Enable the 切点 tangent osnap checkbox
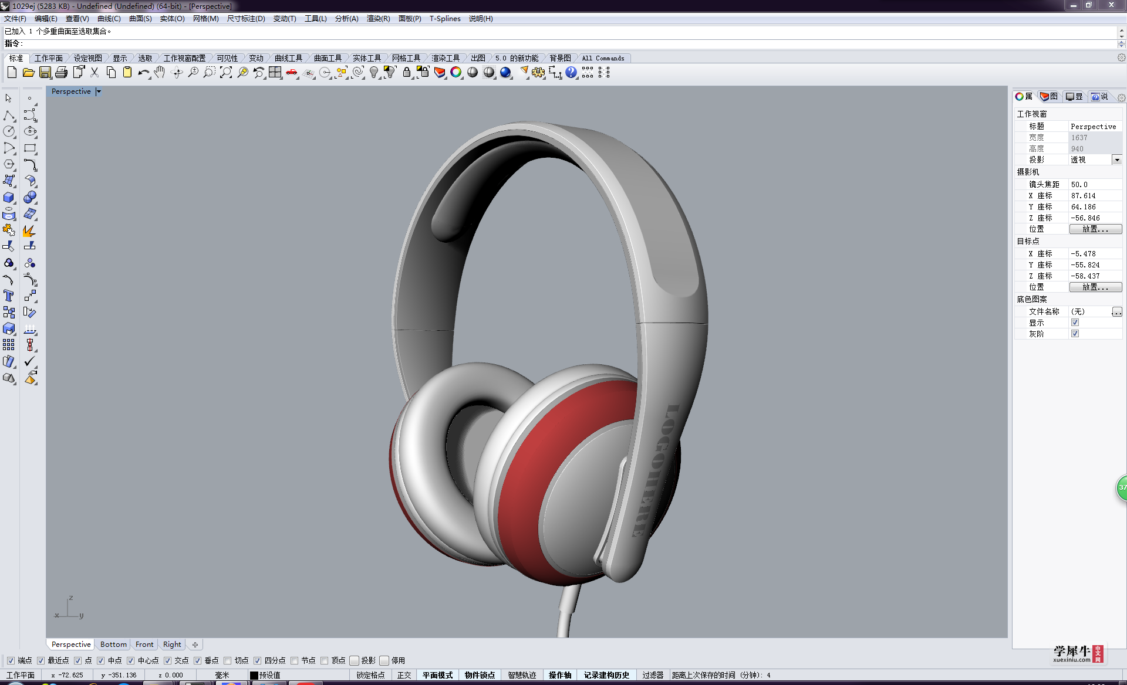1127x685 pixels. point(227,660)
